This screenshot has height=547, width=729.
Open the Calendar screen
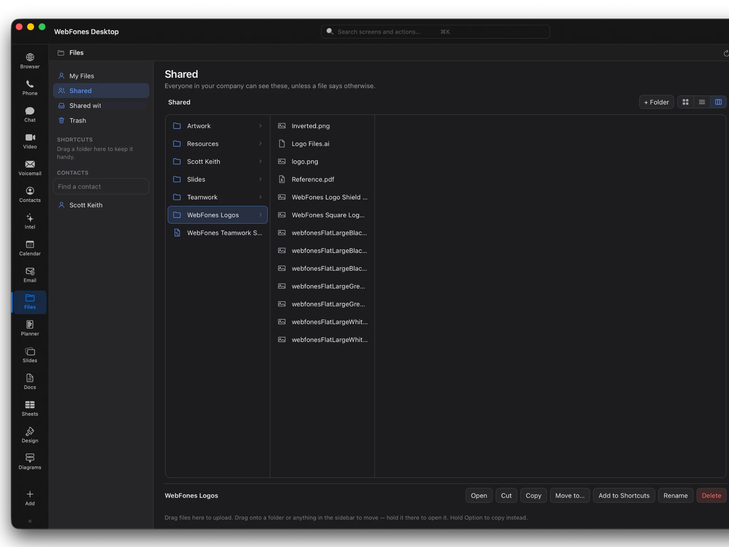pyautogui.click(x=30, y=248)
